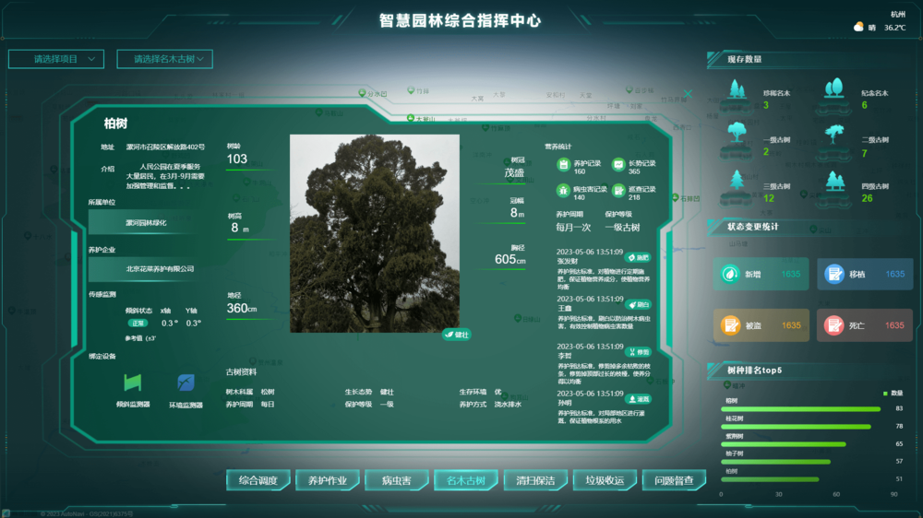Image resolution: width=923 pixels, height=518 pixels.
Task: Click the address 漯河市召陵区解放路402号
Action: [x=165, y=147]
